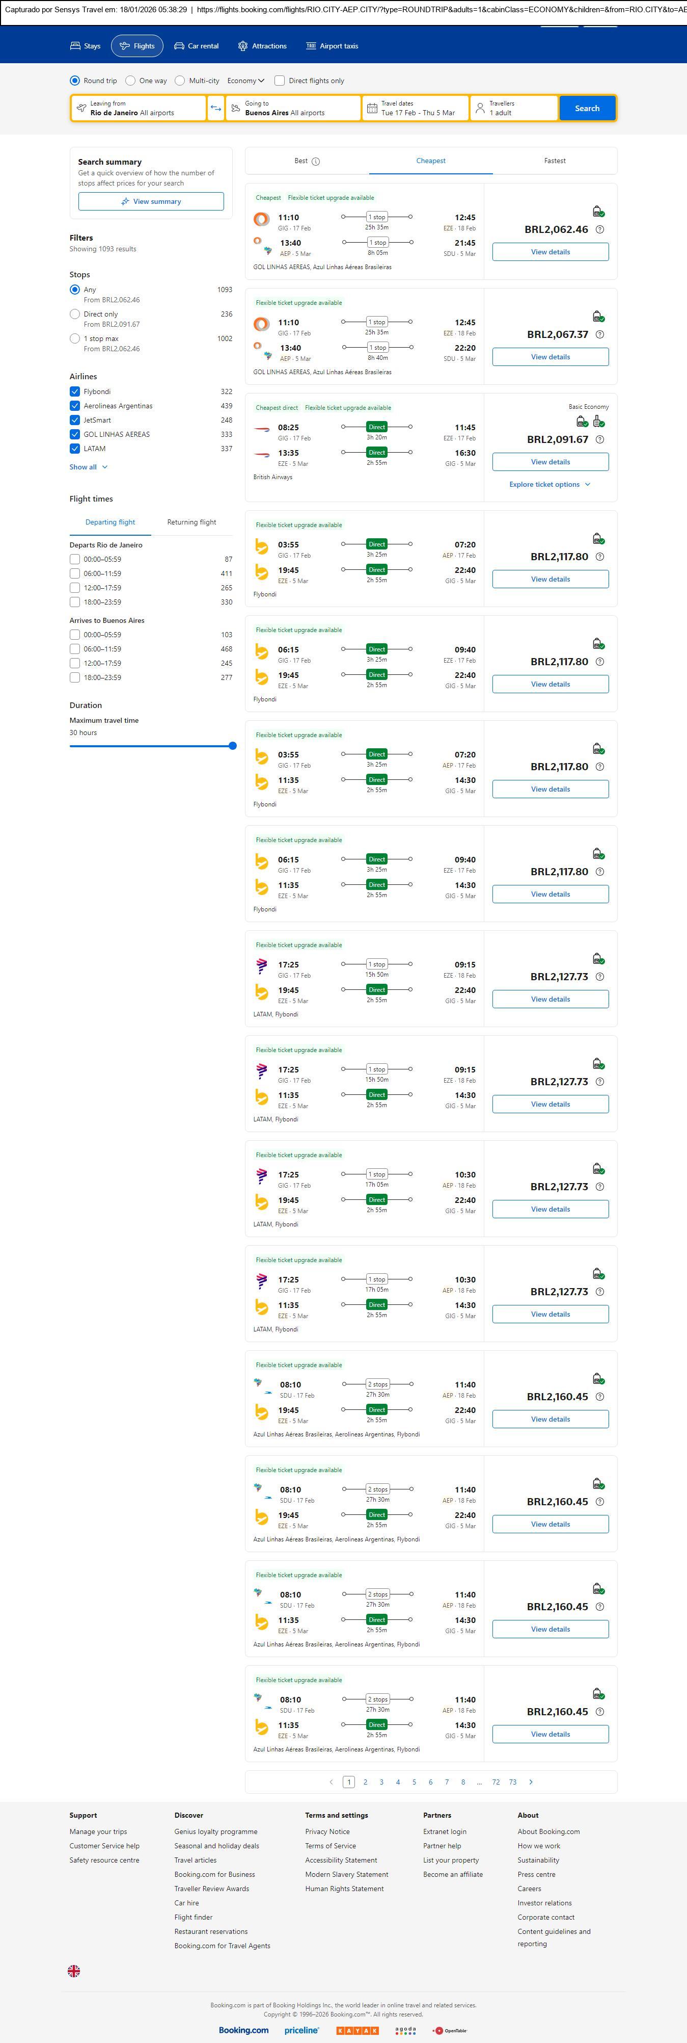
Task: Enable the Direct flights only checkbox
Action: 280,81
